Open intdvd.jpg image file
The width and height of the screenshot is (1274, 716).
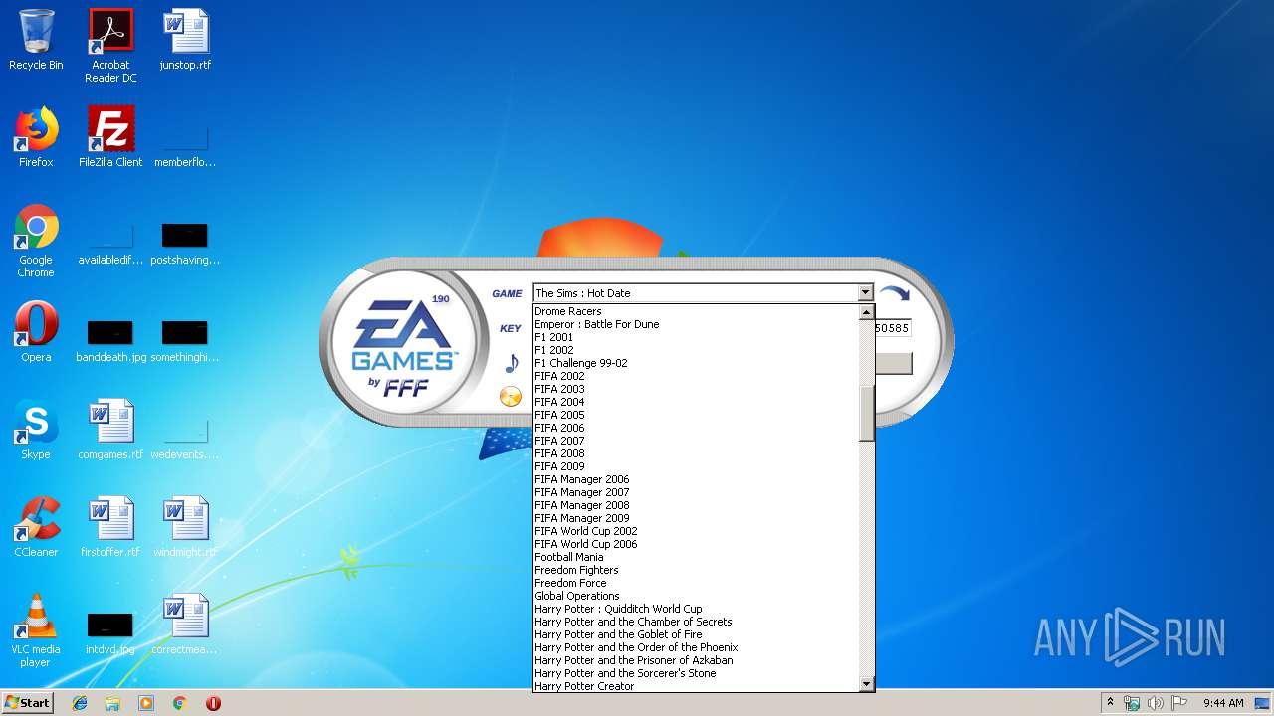(110, 632)
